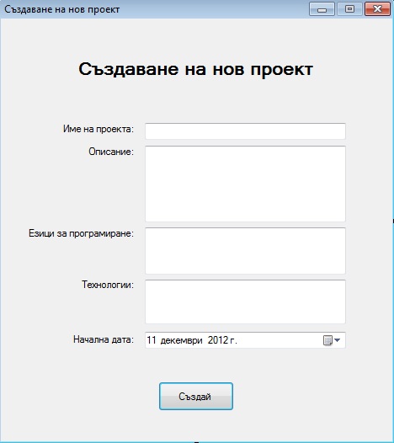Click the Описание label

pos(111,152)
